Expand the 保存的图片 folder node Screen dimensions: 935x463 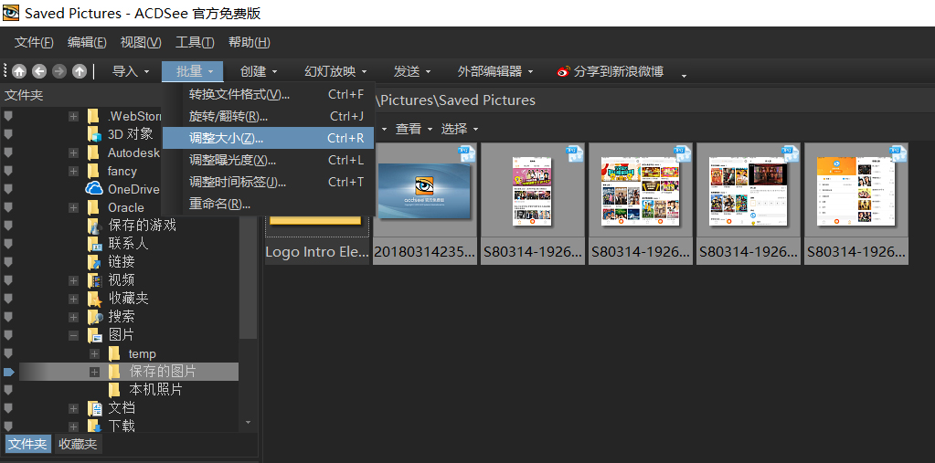click(94, 372)
